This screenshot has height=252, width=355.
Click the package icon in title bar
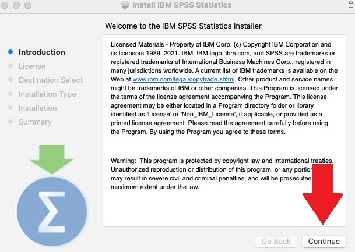125,5
